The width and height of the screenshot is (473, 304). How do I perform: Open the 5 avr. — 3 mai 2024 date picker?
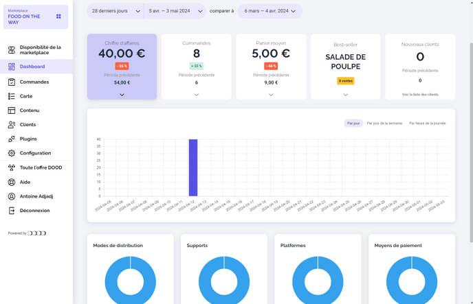(x=175, y=11)
